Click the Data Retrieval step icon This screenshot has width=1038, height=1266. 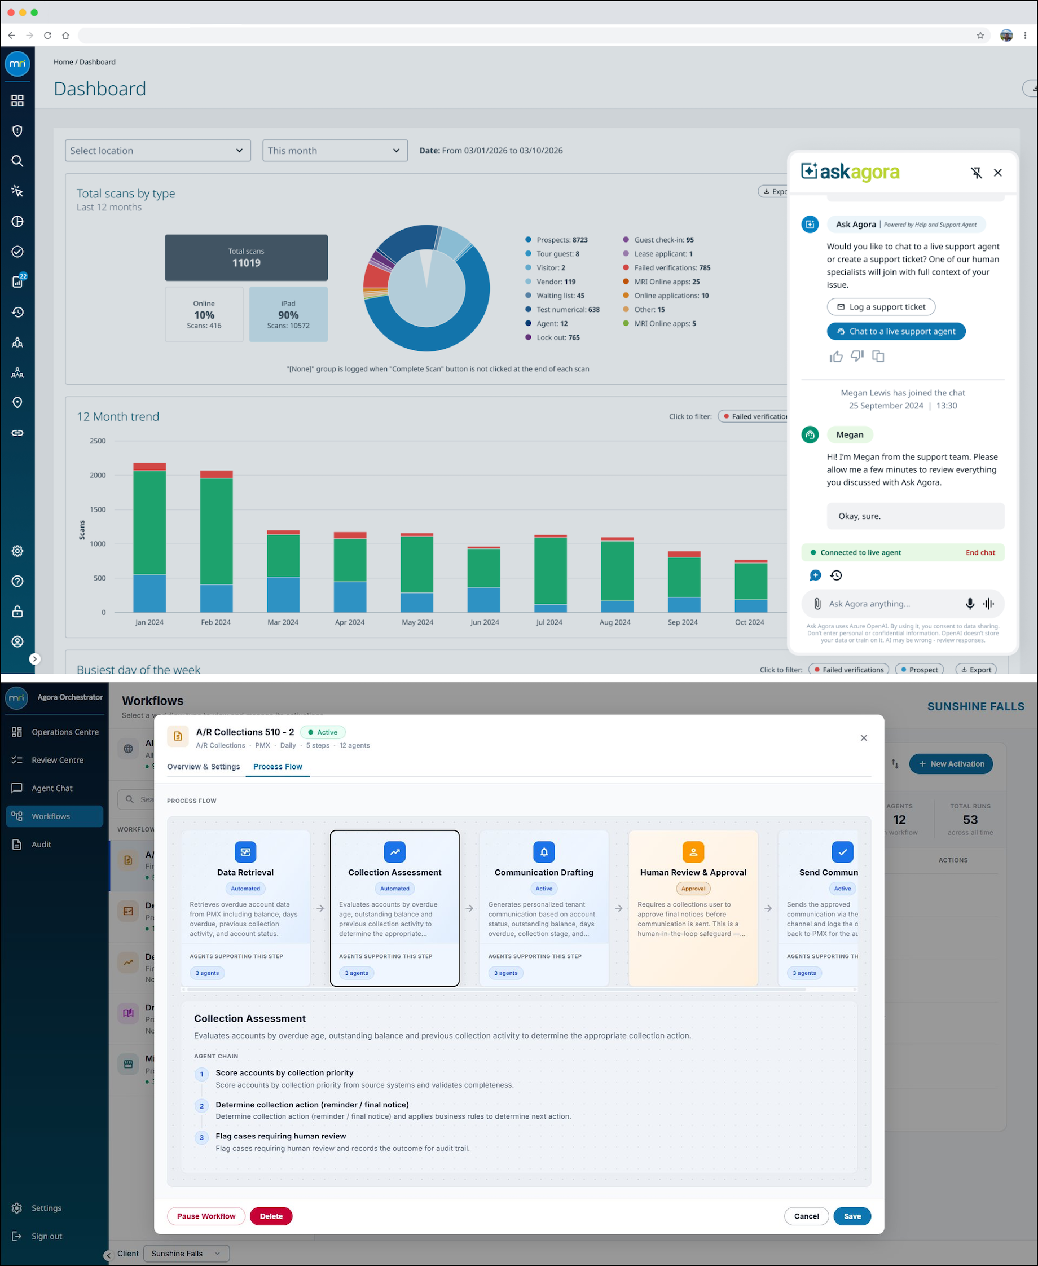[245, 851]
